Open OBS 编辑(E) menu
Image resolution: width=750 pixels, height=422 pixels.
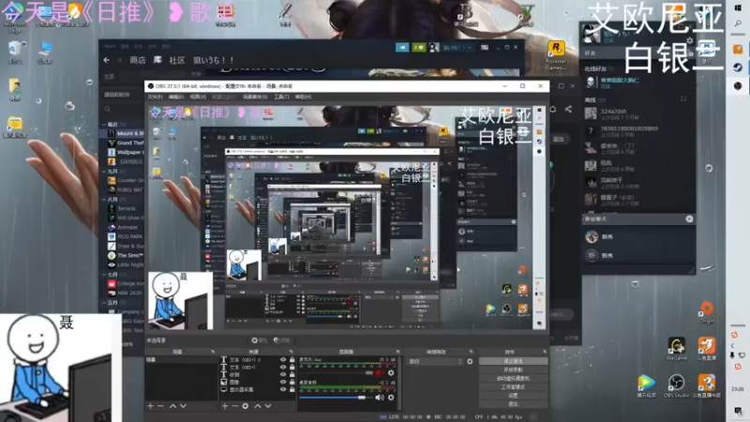[x=176, y=98]
